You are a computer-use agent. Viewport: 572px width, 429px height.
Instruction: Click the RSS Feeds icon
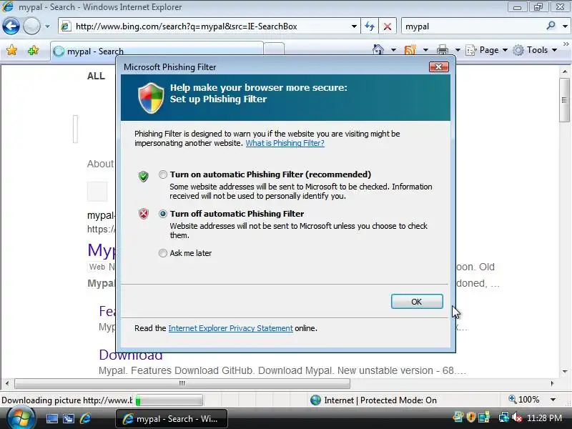[410, 49]
